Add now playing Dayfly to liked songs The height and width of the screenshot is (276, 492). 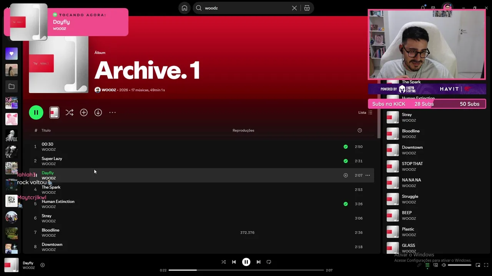(x=42, y=265)
